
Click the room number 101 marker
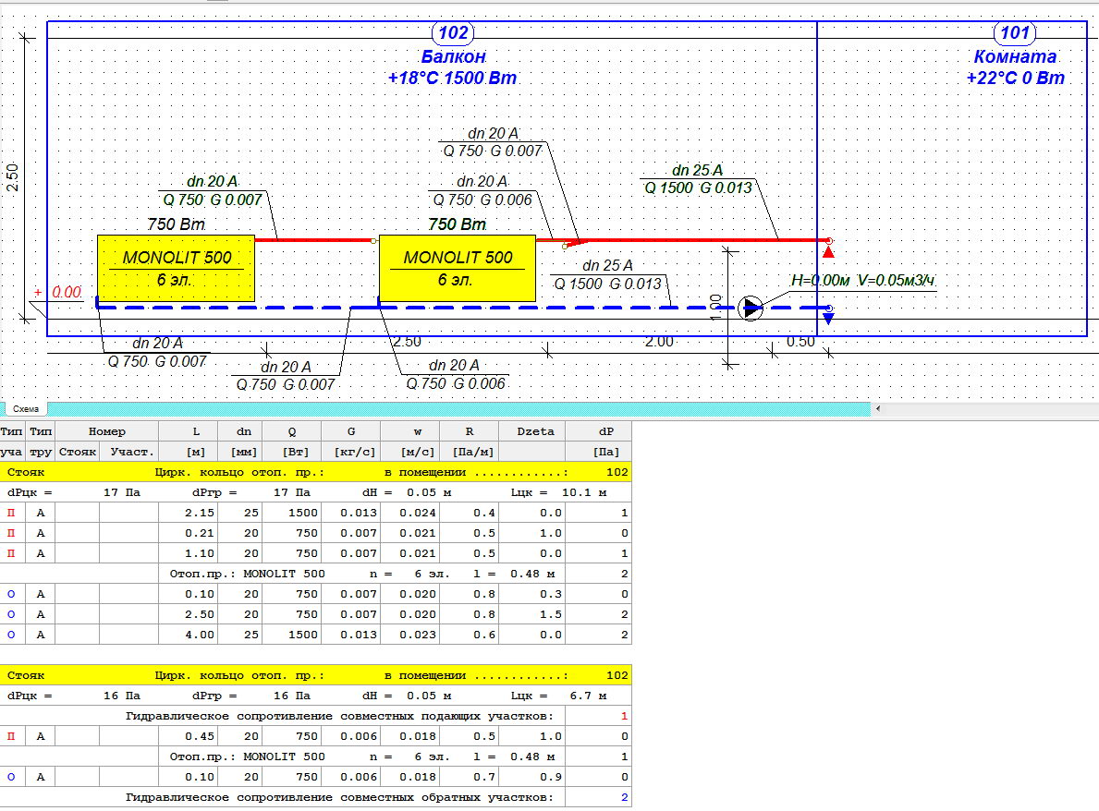click(1015, 34)
